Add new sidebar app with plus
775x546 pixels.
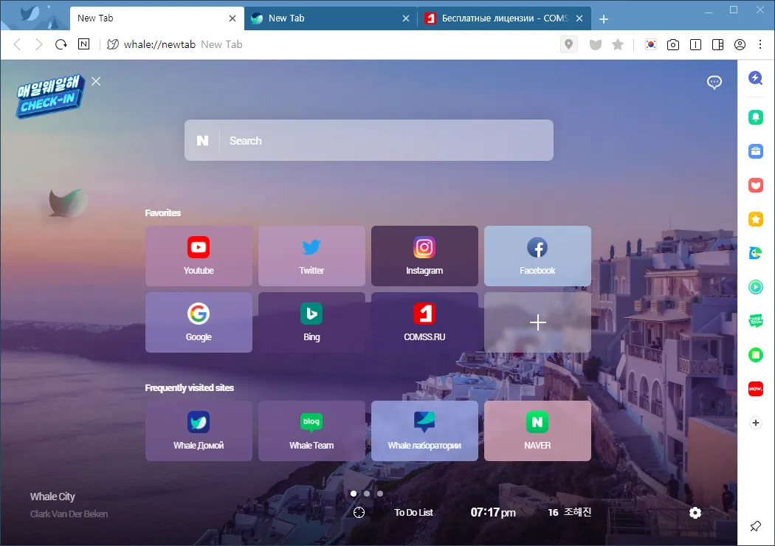[x=755, y=423]
